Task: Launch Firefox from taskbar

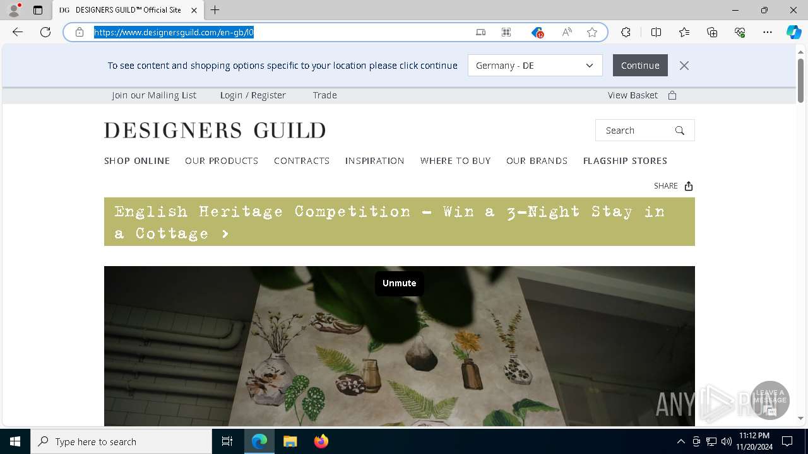Action: point(321,441)
